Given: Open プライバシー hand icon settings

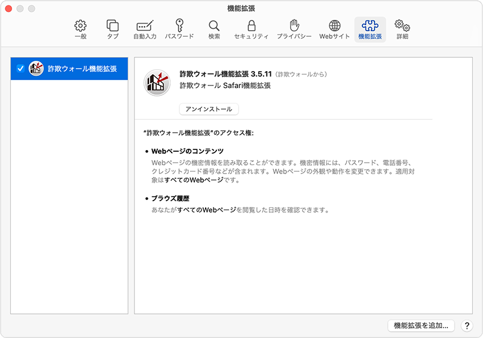Looking at the screenshot, I should pyautogui.click(x=294, y=30).
